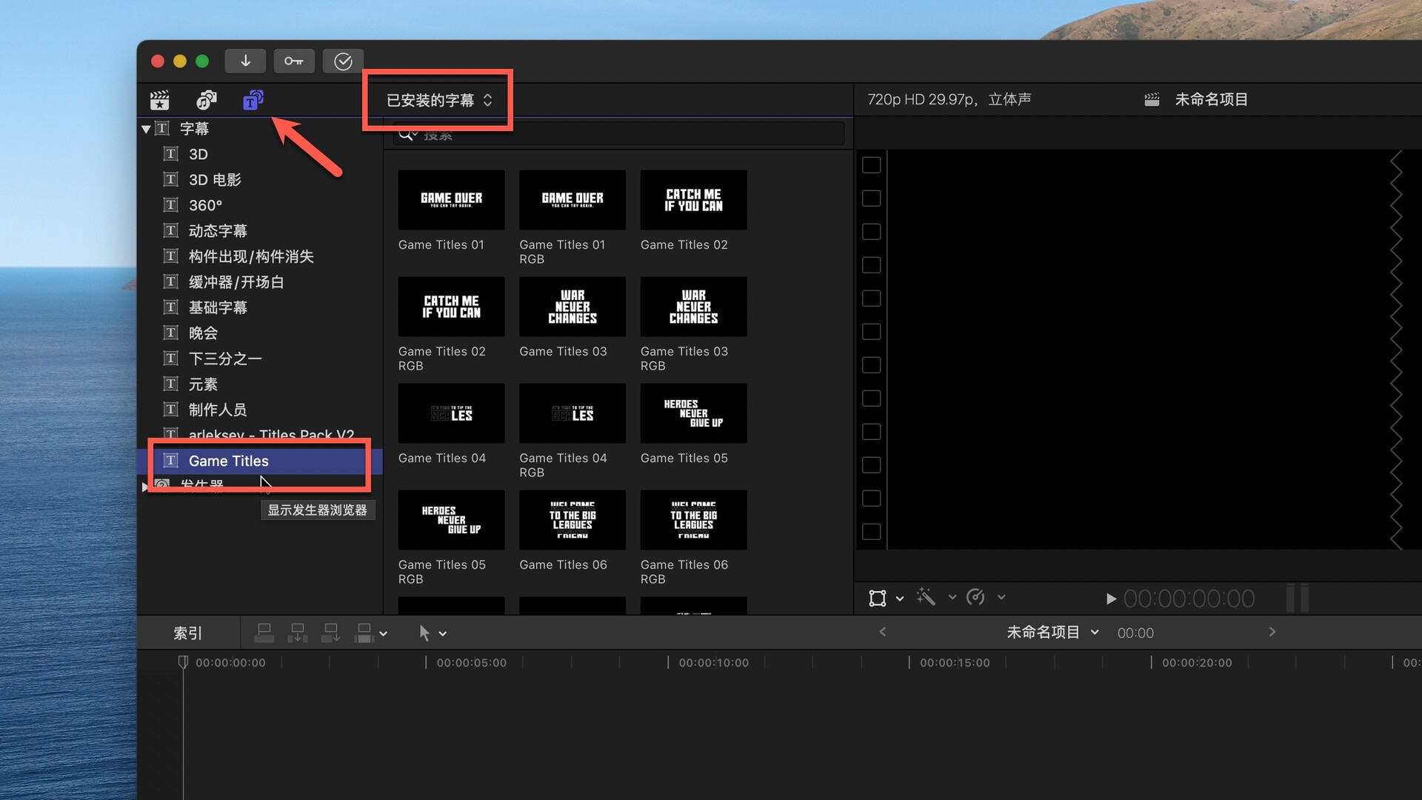Screen dimensions: 1422x800
Task: Open the enhancements magic wand dropdown
Action: (x=952, y=597)
